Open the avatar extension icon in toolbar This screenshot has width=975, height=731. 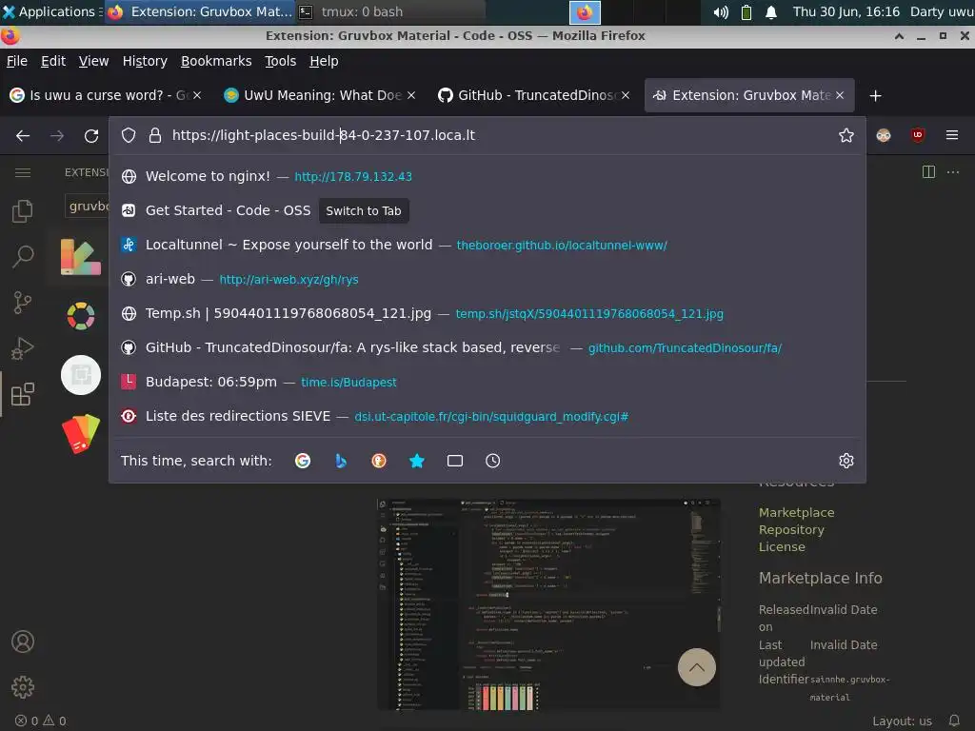(884, 135)
